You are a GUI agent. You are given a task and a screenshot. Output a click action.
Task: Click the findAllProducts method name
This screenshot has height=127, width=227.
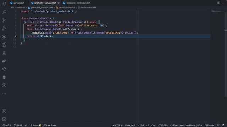click(74, 22)
